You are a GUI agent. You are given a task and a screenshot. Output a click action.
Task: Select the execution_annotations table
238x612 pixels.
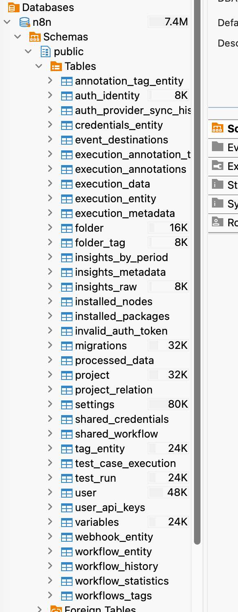tap(130, 169)
